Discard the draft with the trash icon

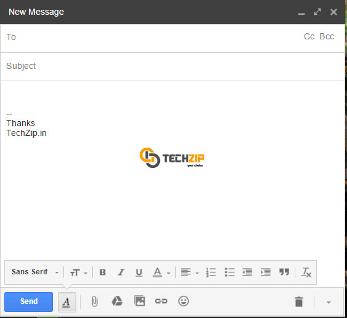pyautogui.click(x=299, y=302)
